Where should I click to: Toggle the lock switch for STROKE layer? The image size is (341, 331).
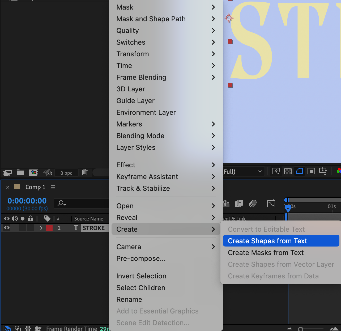(31, 228)
